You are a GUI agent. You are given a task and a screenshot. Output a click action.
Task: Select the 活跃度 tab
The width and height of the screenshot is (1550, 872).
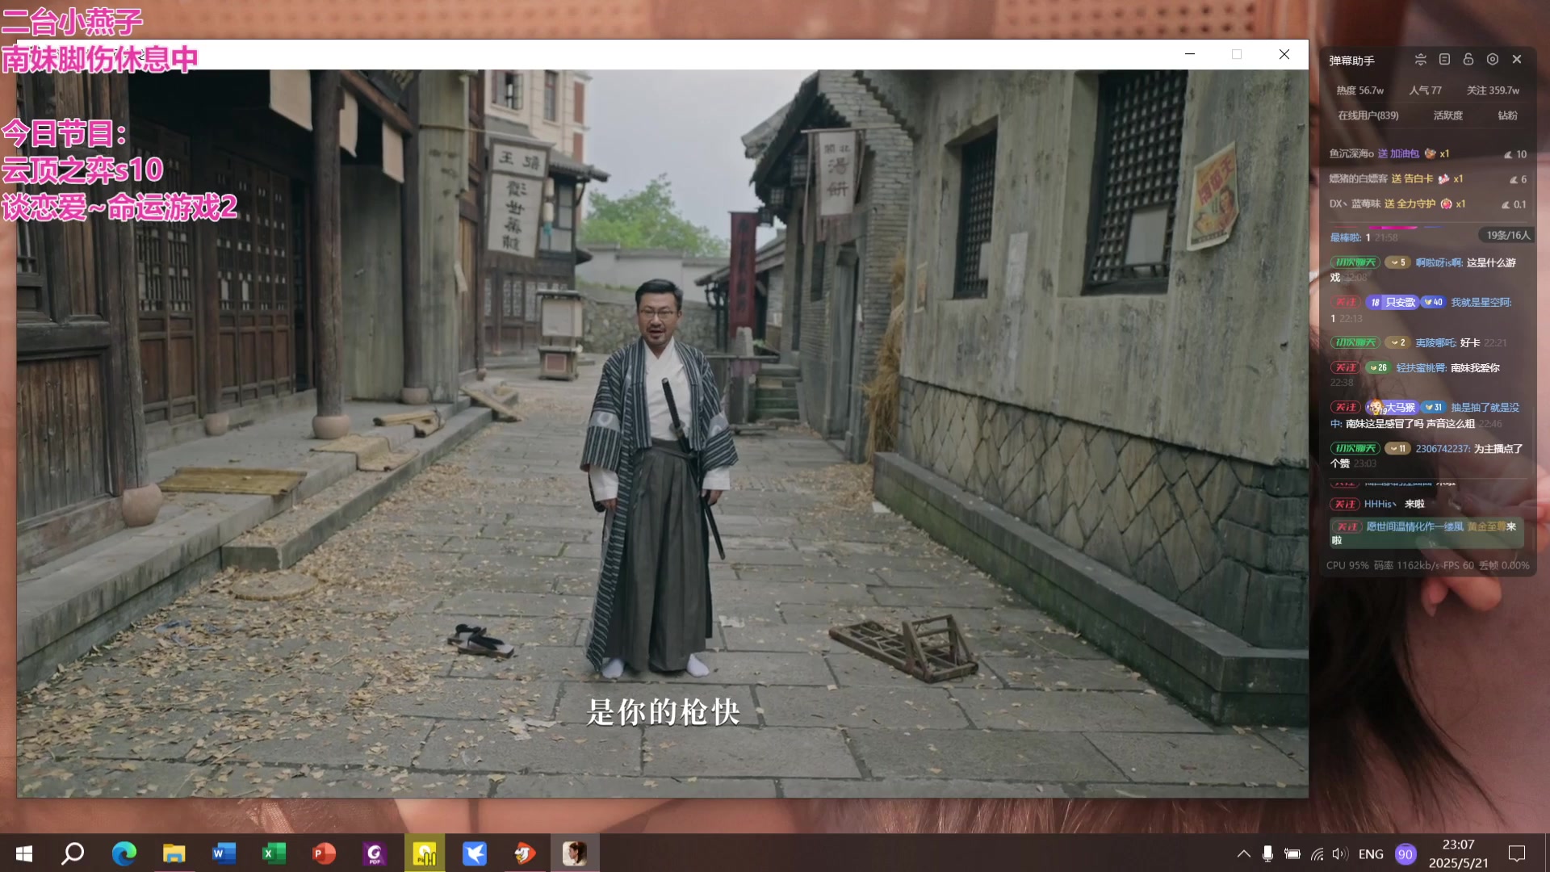(x=1447, y=115)
